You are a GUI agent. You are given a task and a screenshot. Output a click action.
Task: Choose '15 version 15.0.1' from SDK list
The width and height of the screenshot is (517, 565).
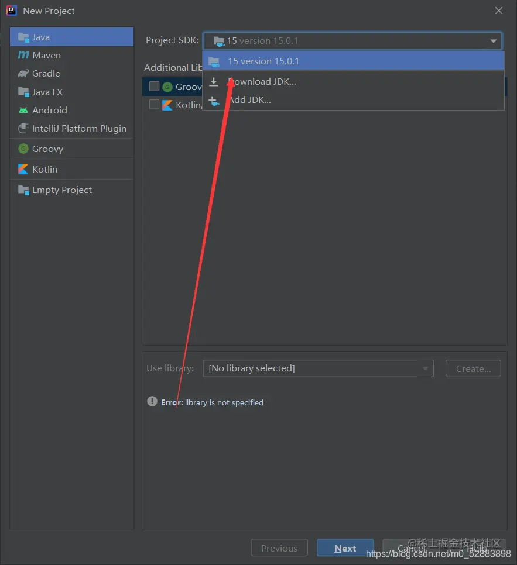tap(353, 61)
